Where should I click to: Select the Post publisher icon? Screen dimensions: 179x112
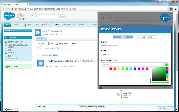39,43
